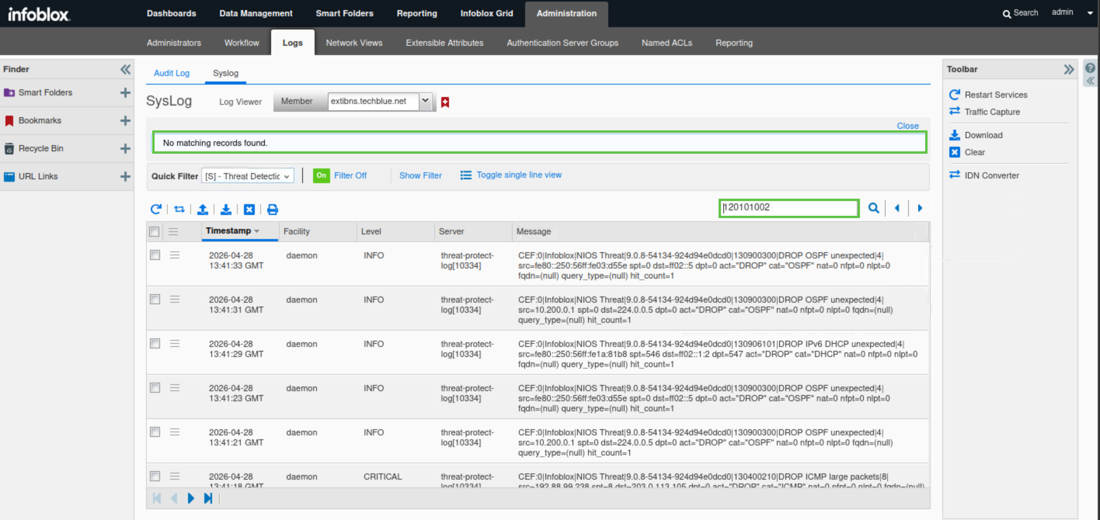Screen dimensions: 1100x520
Task: Go to previous search match arrow
Action: pyautogui.click(x=897, y=208)
